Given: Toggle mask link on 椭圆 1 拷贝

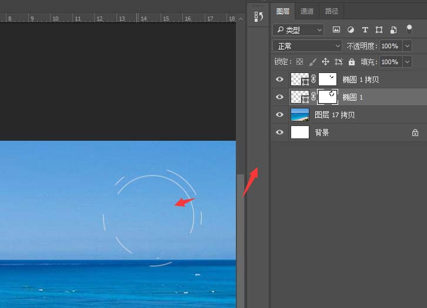Looking at the screenshot, I should [313, 80].
